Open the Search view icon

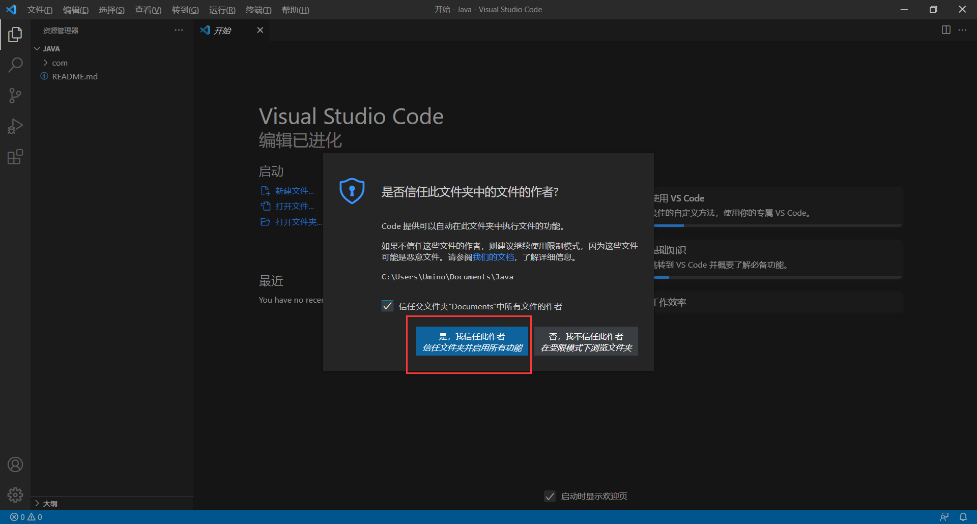point(15,65)
